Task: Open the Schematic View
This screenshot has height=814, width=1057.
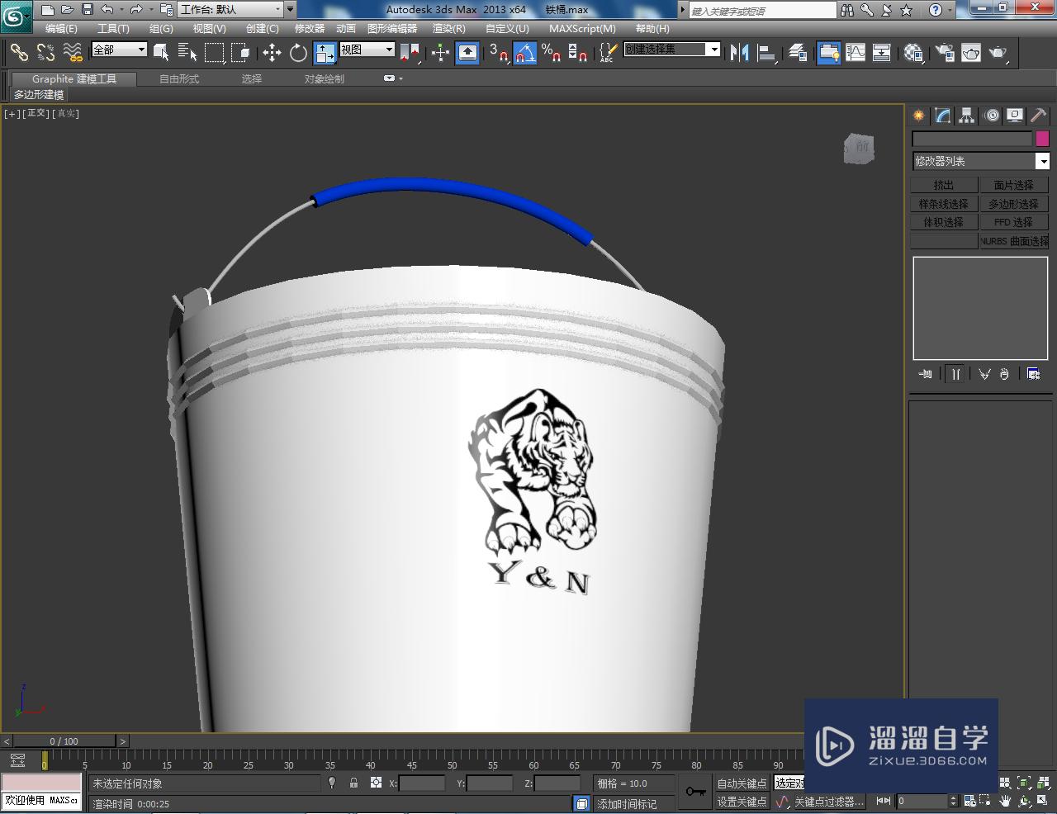Action: point(882,53)
